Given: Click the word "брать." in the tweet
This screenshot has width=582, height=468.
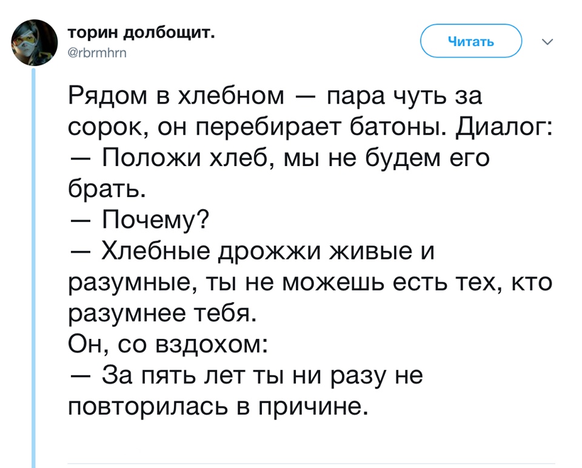Looking at the screenshot, I should pos(107,190).
